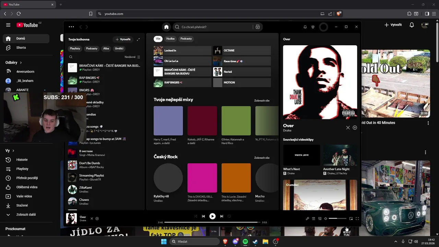Open Streaming Playlist in library
This screenshot has width=439, height=247.
[x=104, y=177]
